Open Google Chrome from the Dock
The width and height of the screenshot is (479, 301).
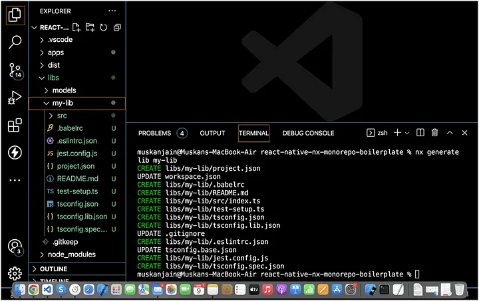pyautogui.click(x=33, y=290)
